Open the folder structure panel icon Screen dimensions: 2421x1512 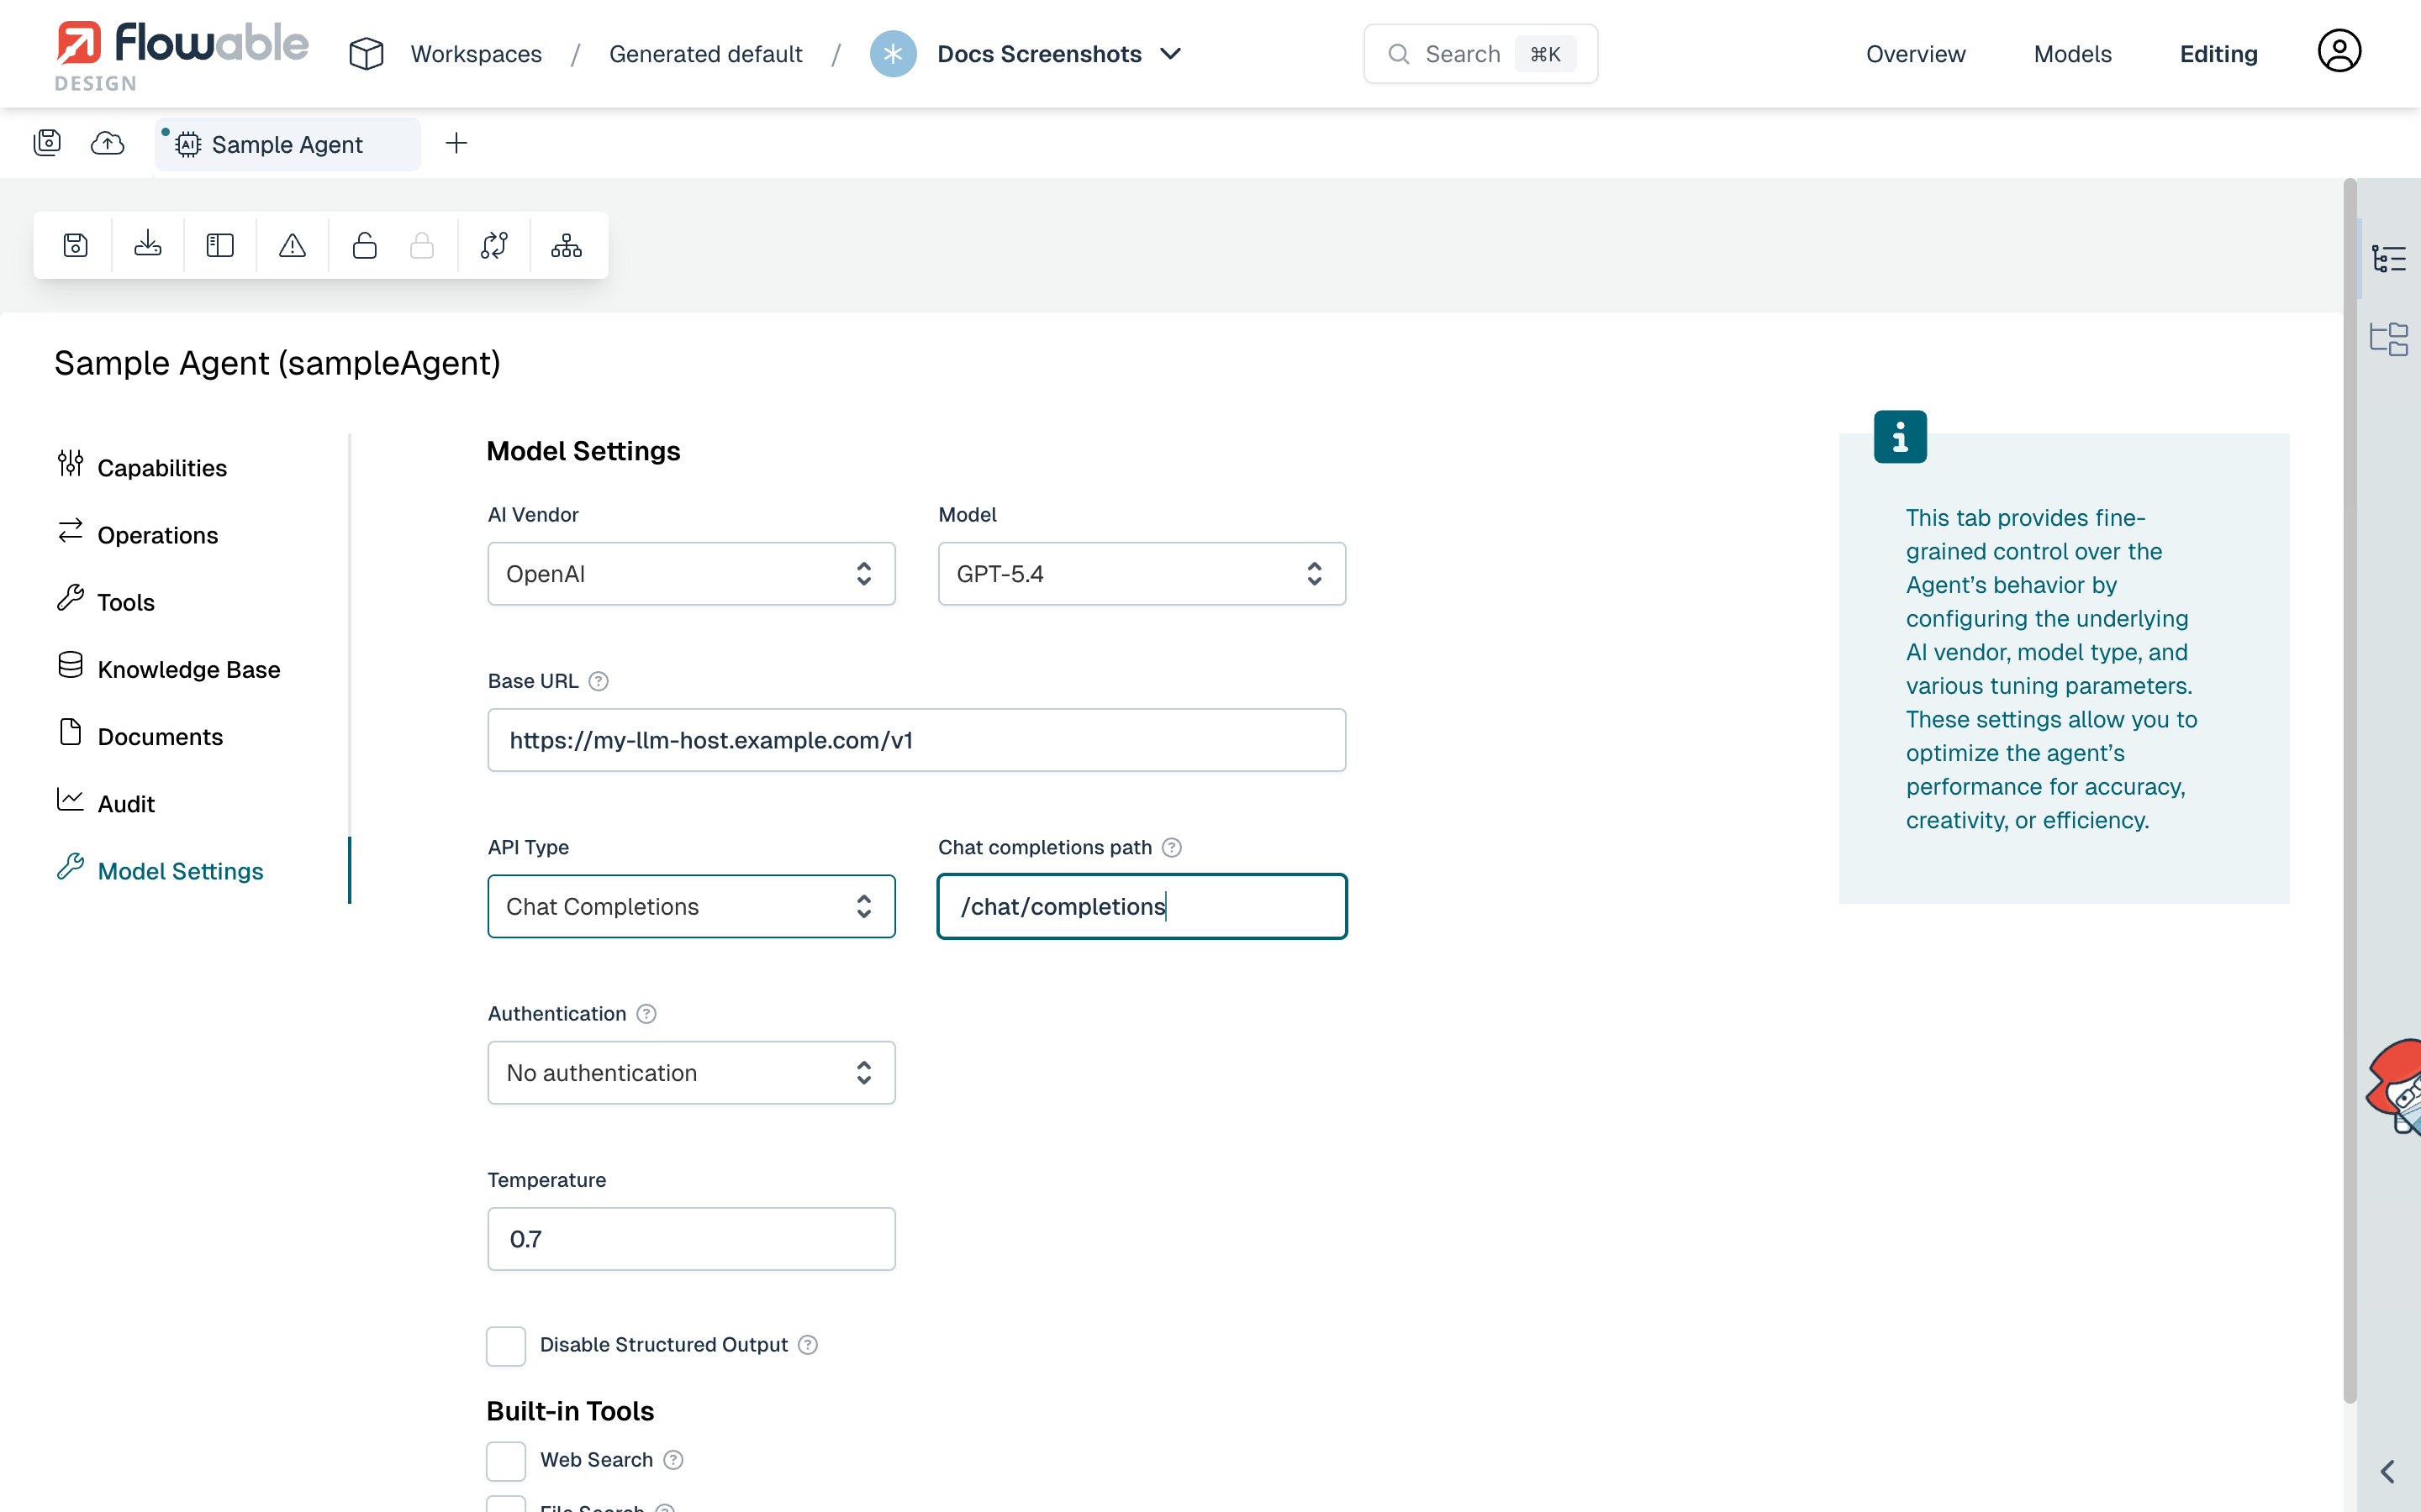coord(2389,339)
